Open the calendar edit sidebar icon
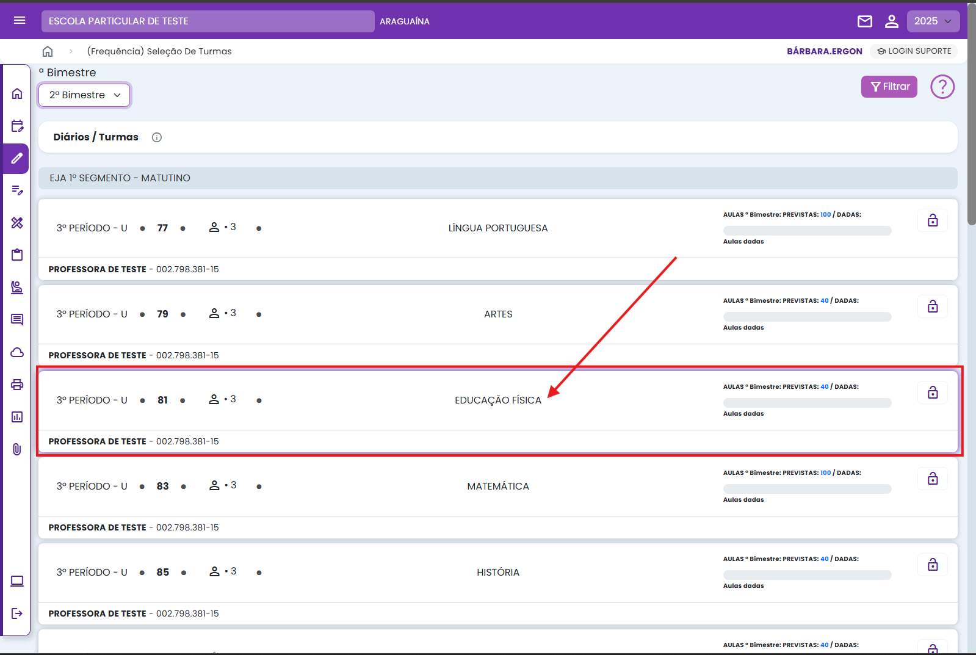The width and height of the screenshot is (976, 655). (17, 126)
